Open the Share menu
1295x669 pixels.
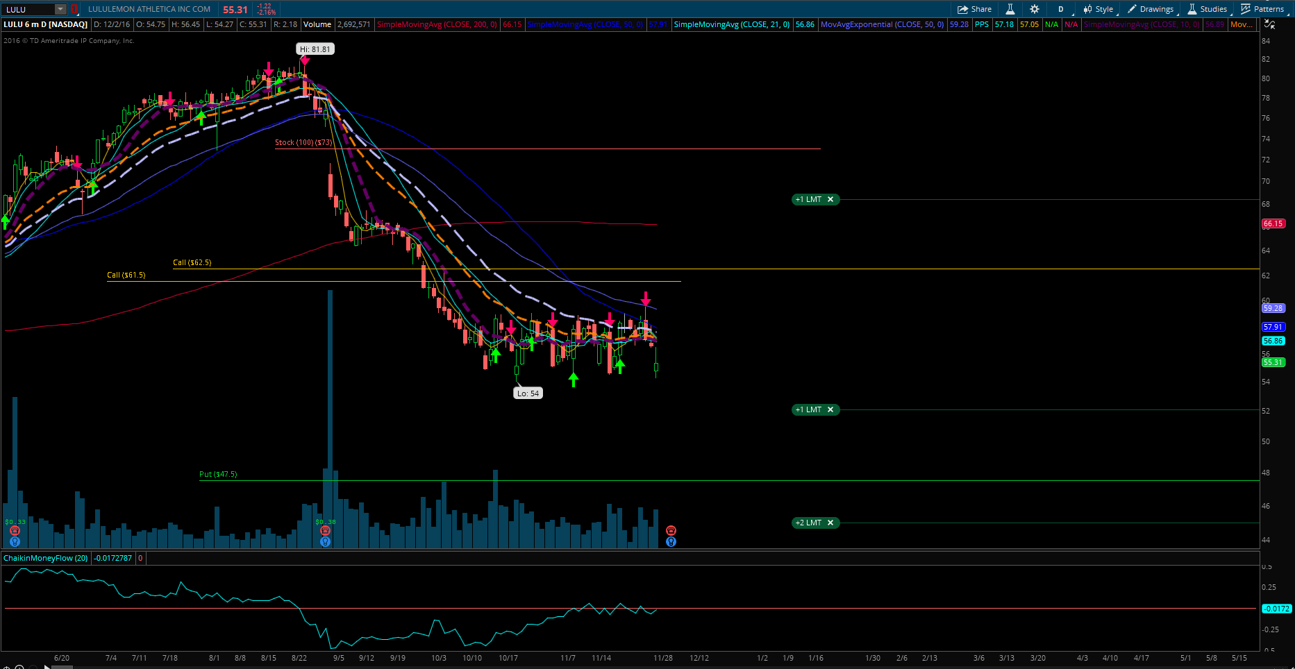974,9
